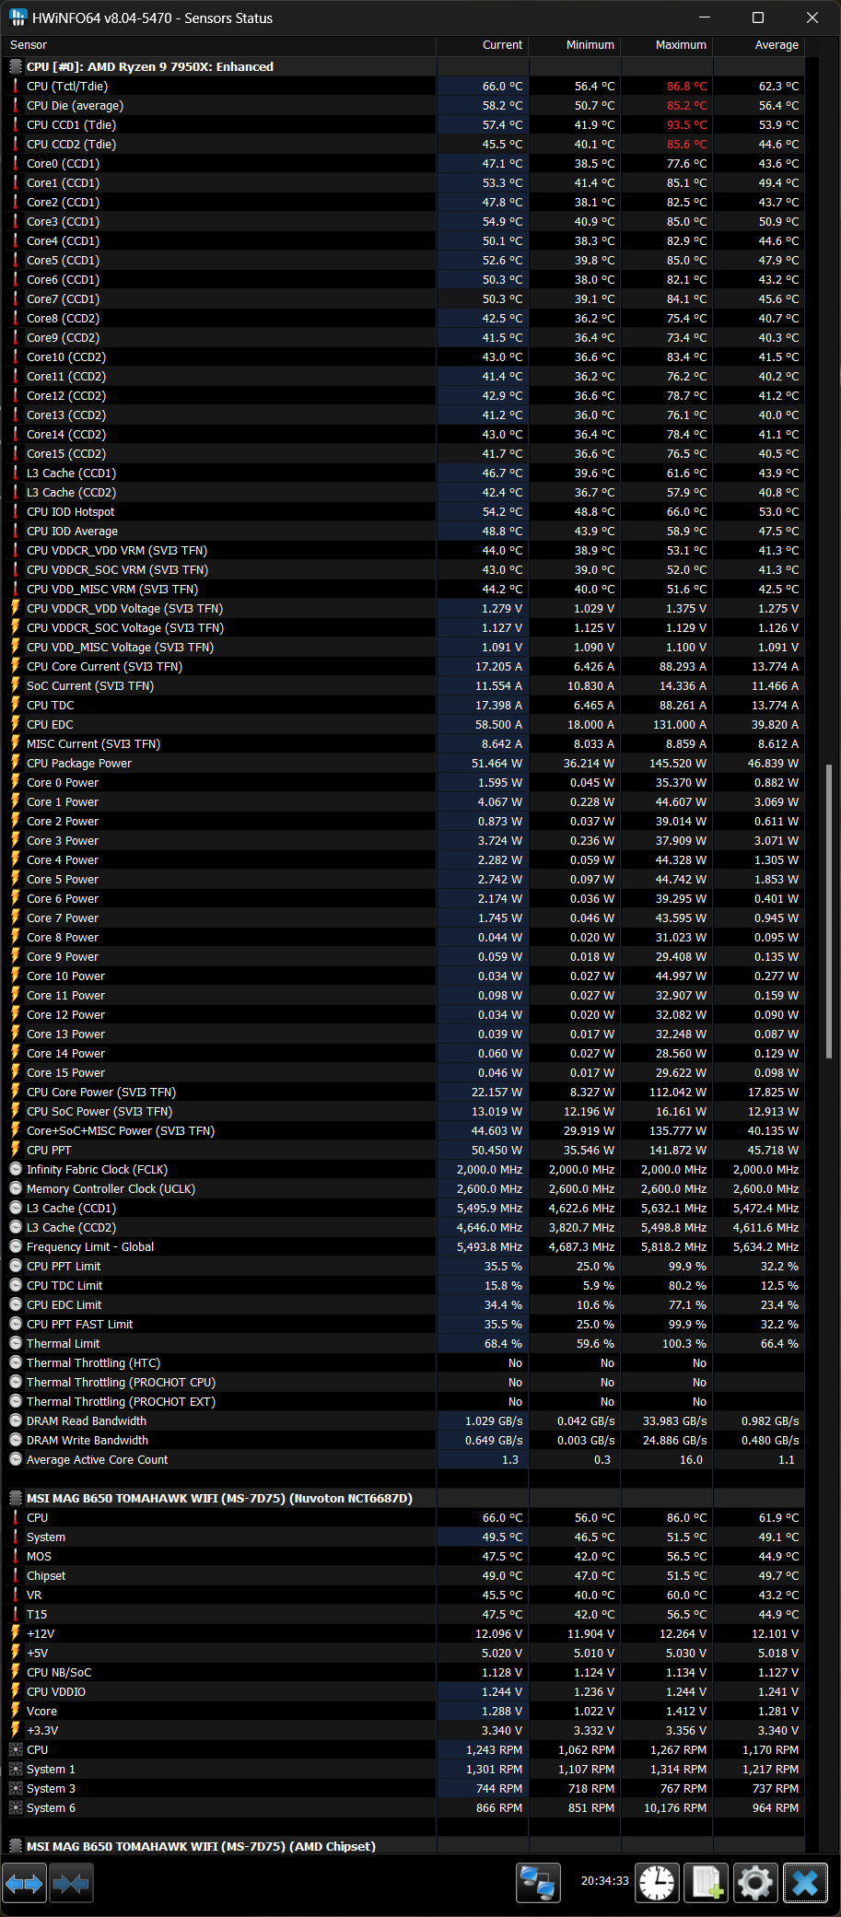Click the circle icon beside DRAM Read Bandwidth

pos(15,1420)
